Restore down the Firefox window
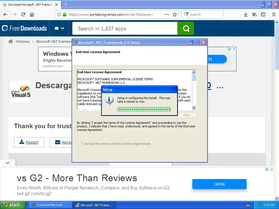Viewport: 279px width, 209px height. (269, 4)
